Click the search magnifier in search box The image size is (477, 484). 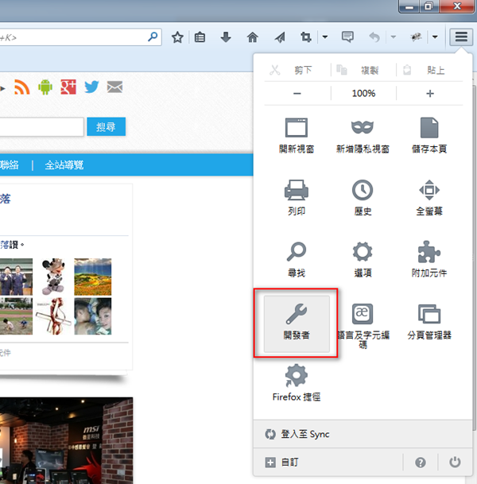(153, 37)
